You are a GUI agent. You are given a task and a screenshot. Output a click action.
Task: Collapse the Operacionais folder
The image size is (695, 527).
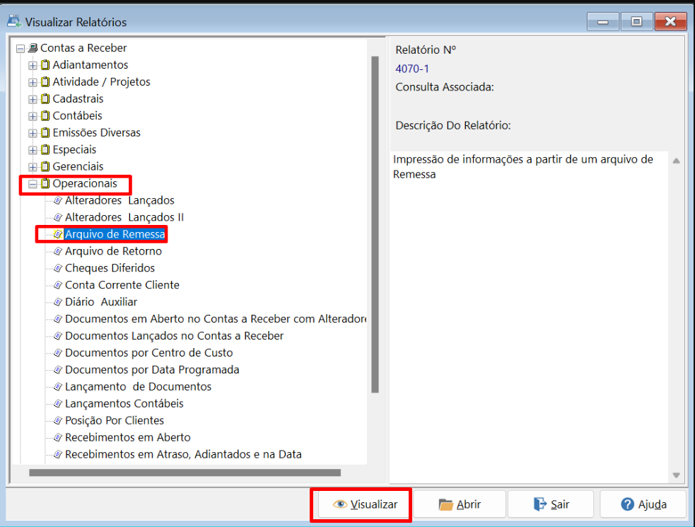coord(33,184)
